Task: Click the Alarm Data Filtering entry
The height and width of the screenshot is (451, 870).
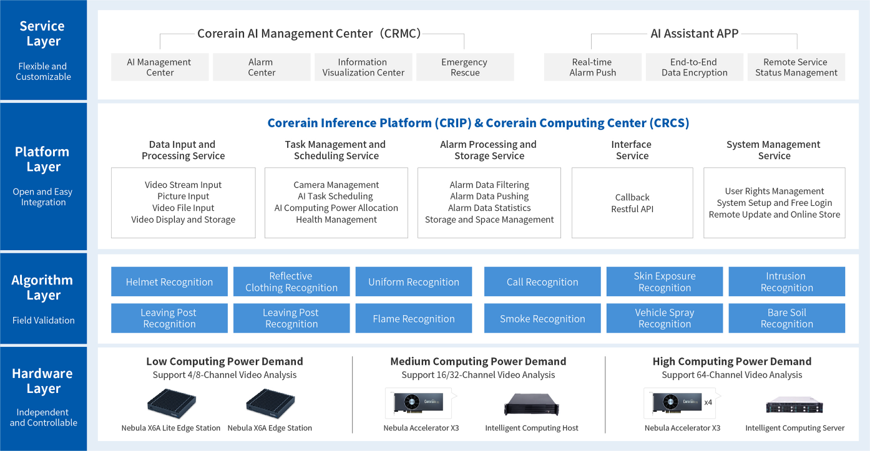Action: [x=489, y=185]
